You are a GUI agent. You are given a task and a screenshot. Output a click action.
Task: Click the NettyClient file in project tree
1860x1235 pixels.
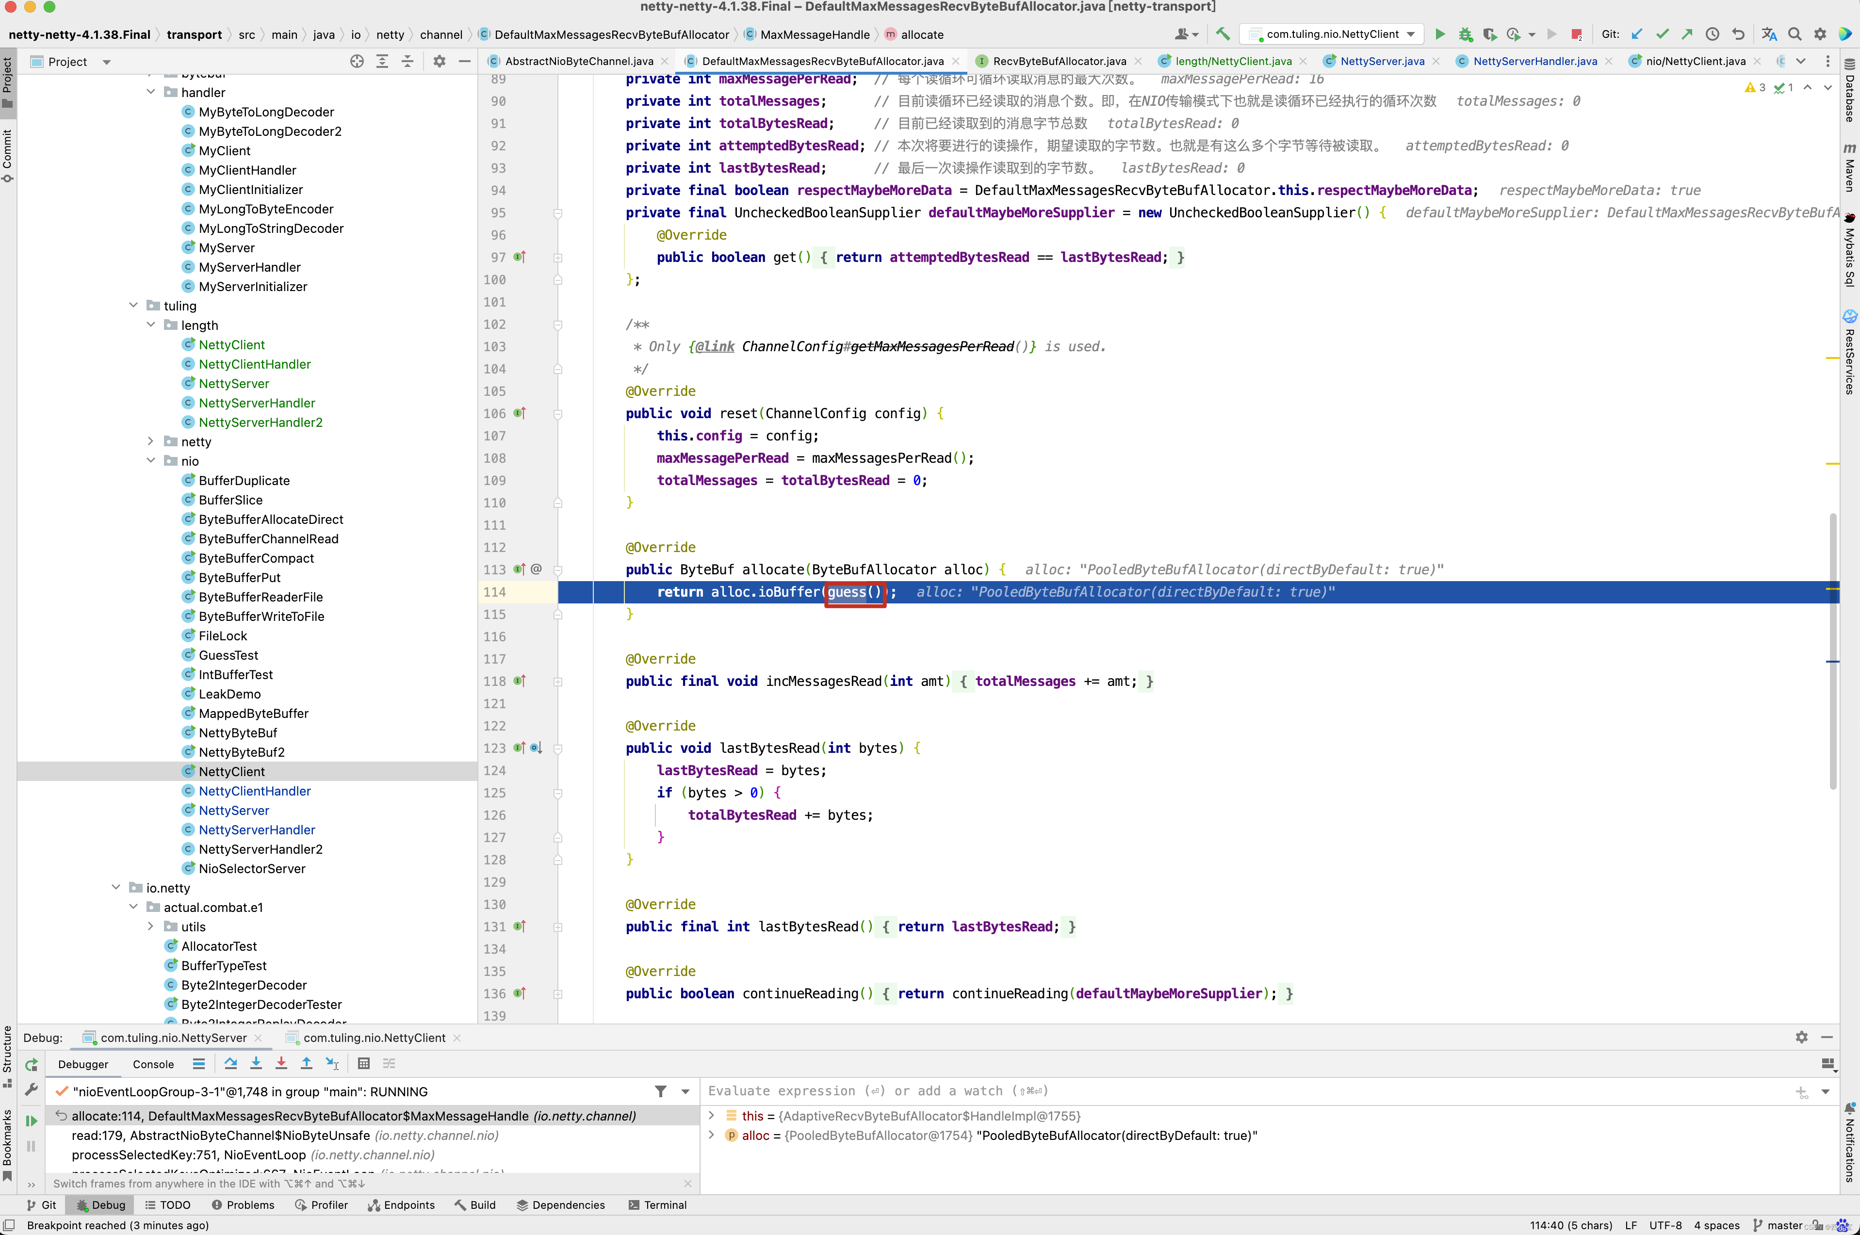coord(230,770)
